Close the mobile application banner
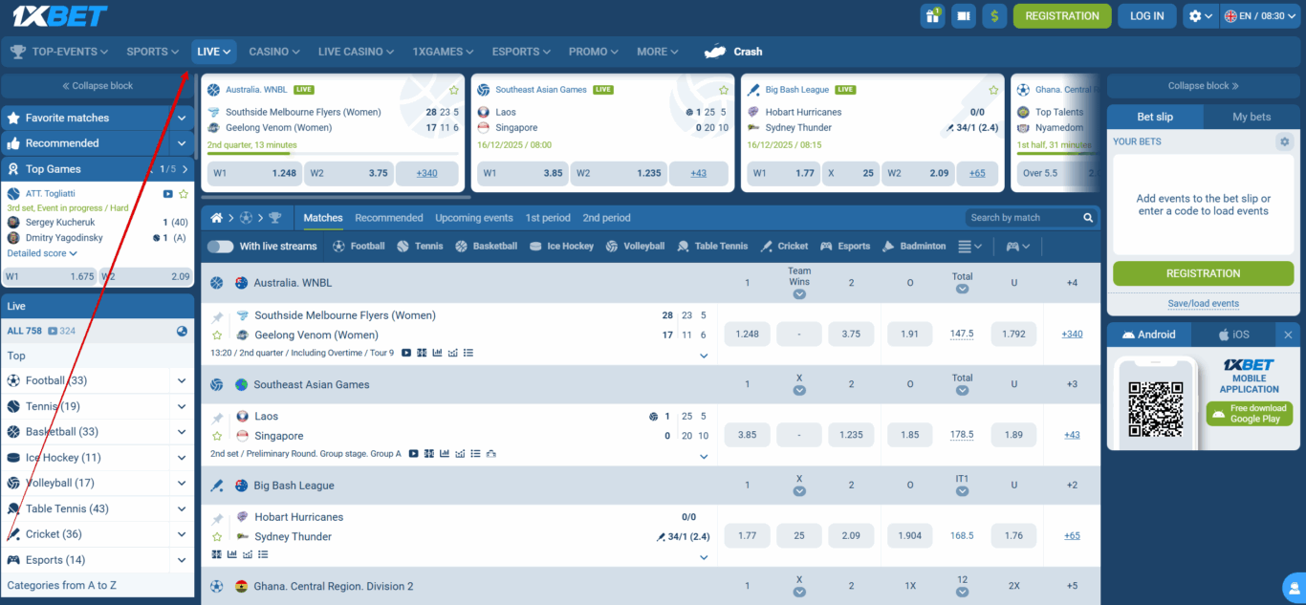 click(x=1287, y=335)
